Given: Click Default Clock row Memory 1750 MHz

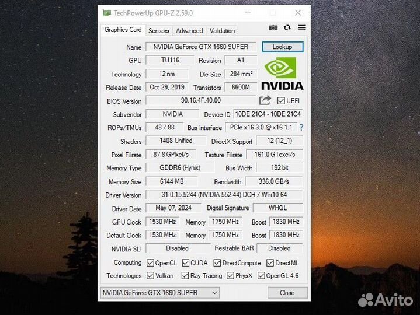Looking at the screenshot, I should point(225,235).
